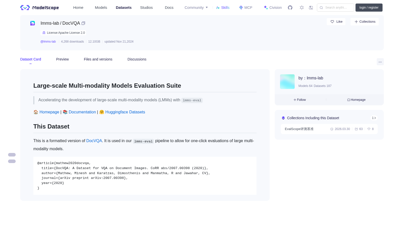Open the Huggingface Datasets link

pos(125,112)
